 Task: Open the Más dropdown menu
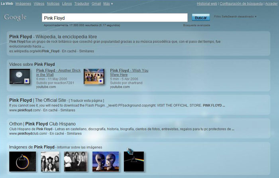108,4
